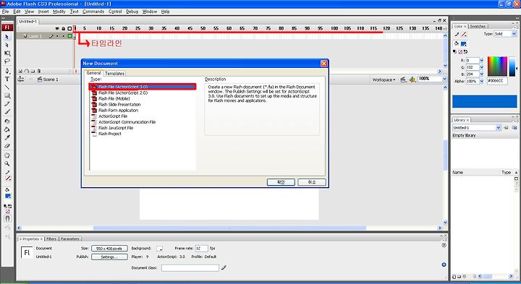This screenshot has width=521, height=284.
Task: Select the Text tool
Action: click(x=7, y=79)
